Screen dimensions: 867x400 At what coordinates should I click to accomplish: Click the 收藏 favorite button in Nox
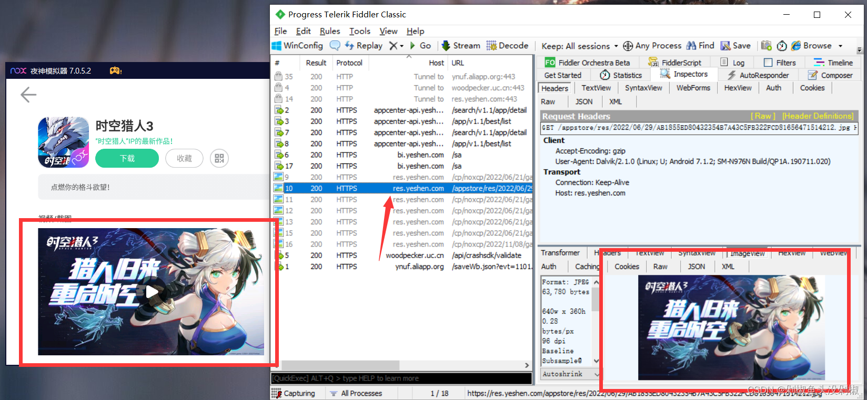click(x=184, y=158)
